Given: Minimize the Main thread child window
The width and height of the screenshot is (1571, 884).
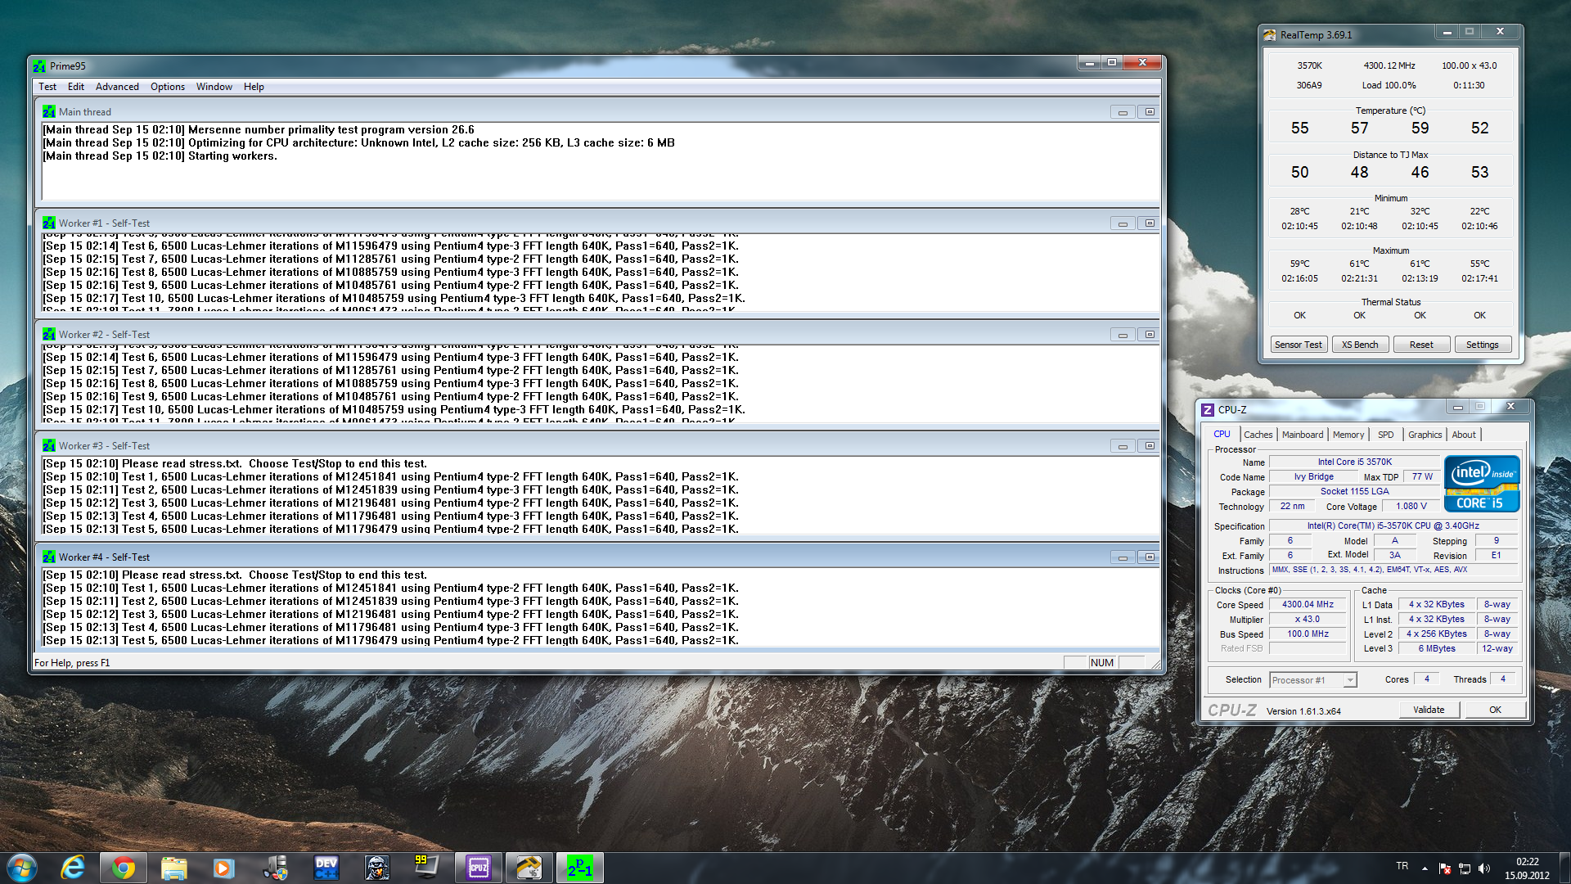Looking at the screenshot, I should click(1123, 112).
